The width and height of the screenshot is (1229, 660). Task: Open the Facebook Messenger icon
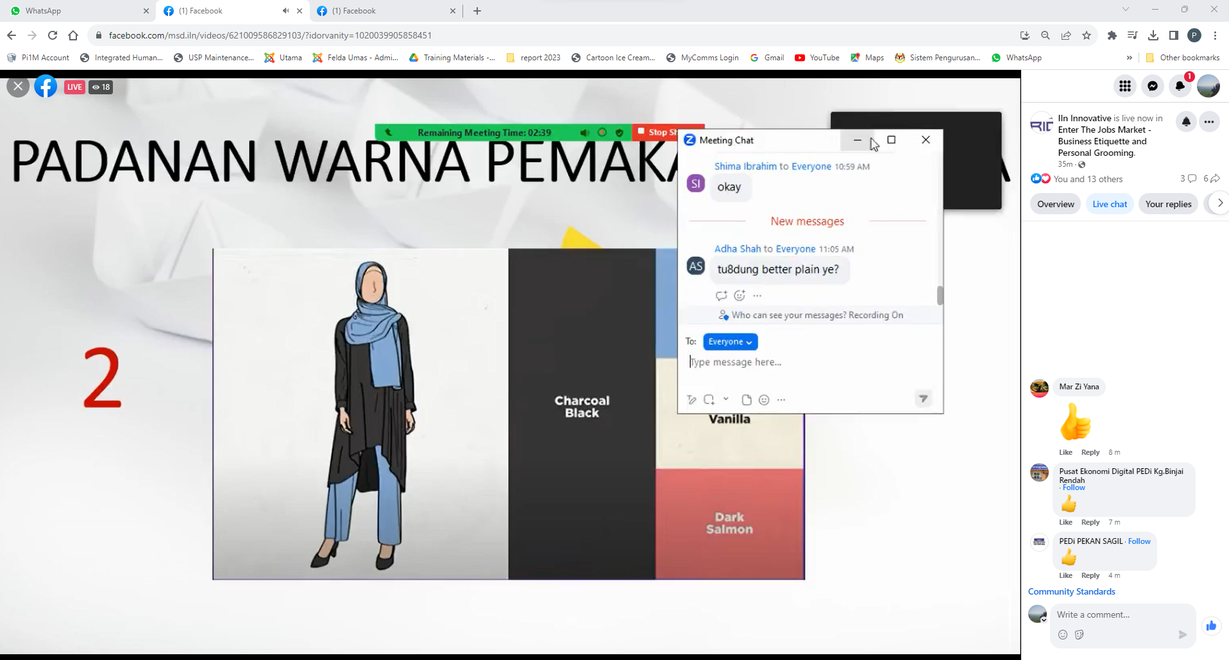tap(1153, 86)
